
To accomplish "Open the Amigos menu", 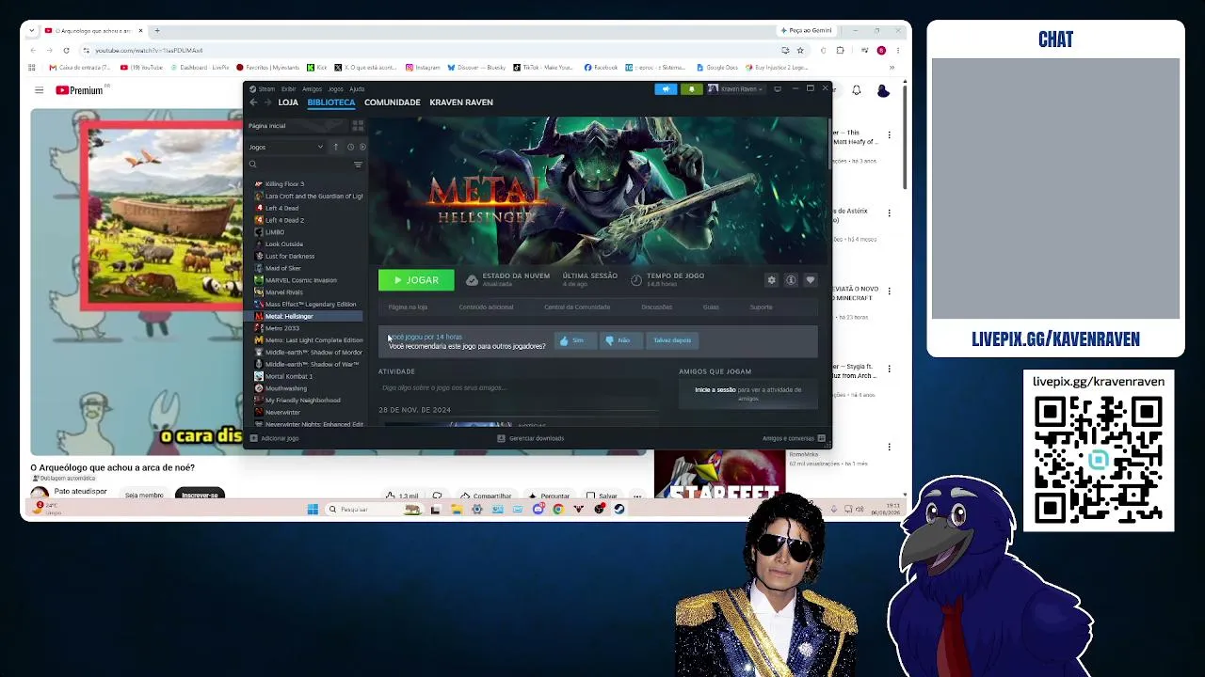I will pos(312,89).
